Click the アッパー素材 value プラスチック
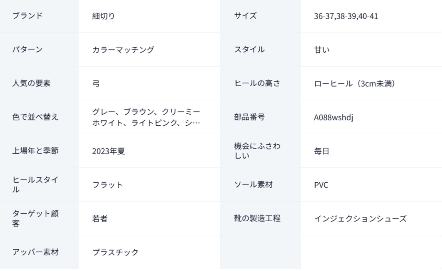Image resolution: width=442 pixels, height=271 pixels. pos(115,252)
